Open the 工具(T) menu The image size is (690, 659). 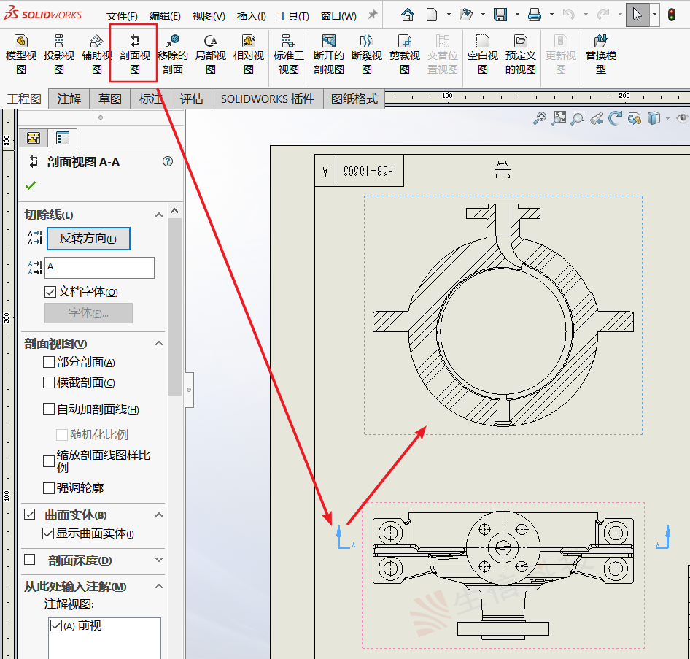tap(293, 16)
